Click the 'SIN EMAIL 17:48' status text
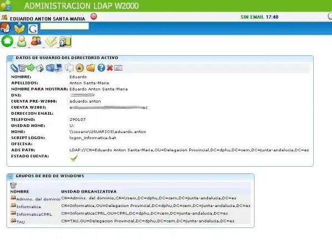This screenshot has width=332, height=244. pyautogui.click(x=260, y=17)
